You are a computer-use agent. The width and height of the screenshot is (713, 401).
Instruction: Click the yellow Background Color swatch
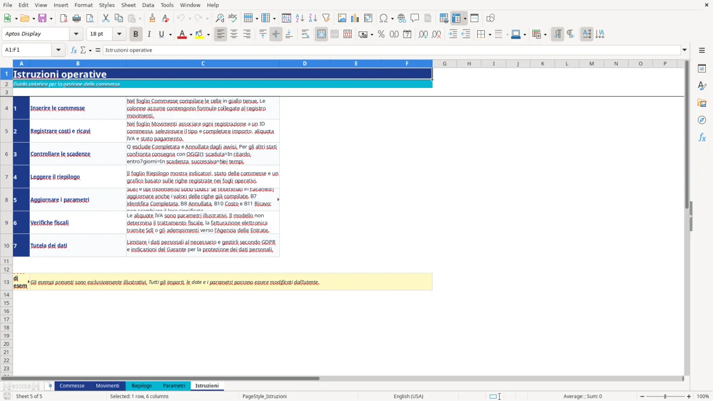[x=199, y=34]
